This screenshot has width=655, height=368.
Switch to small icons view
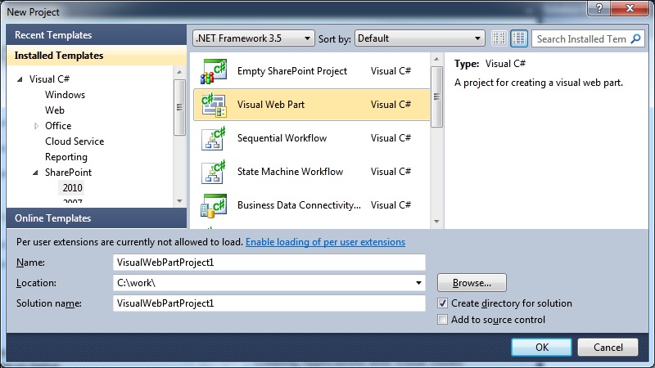[x=499, y=38]
